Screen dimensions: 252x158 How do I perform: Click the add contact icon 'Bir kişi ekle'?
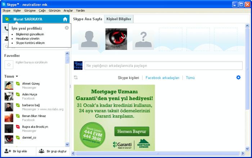7,151
